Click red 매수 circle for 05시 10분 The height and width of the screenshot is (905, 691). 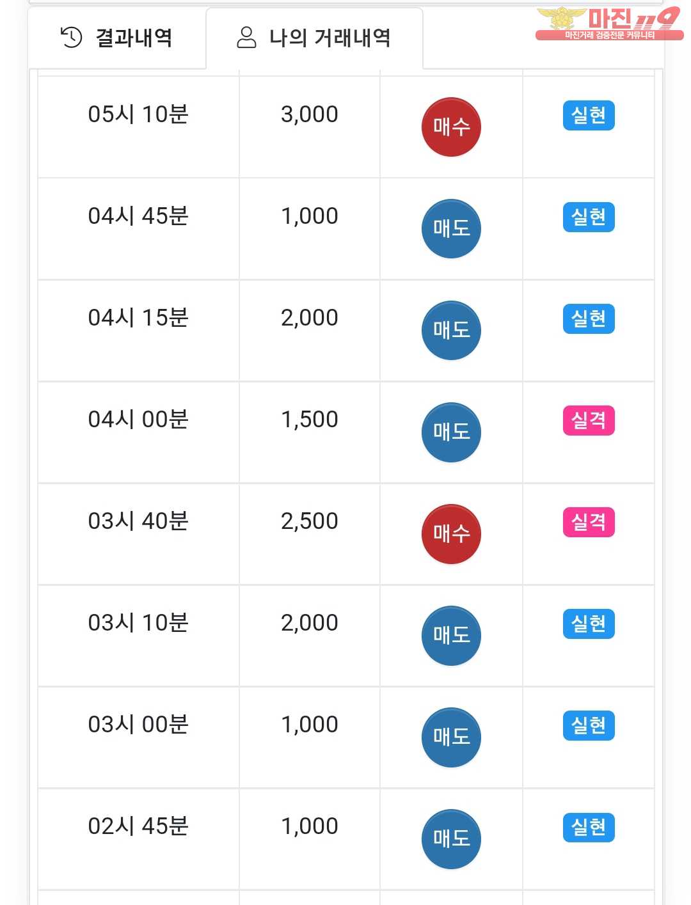[451, 127]
